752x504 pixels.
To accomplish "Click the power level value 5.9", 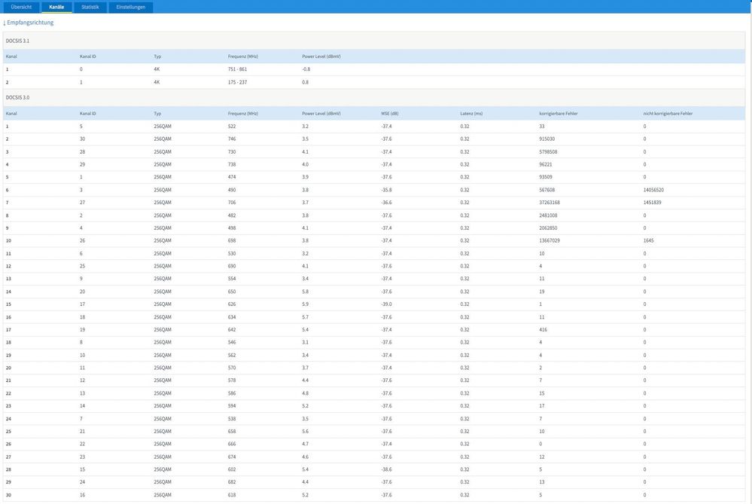I will pyautogui.click(x=305, y=304).
